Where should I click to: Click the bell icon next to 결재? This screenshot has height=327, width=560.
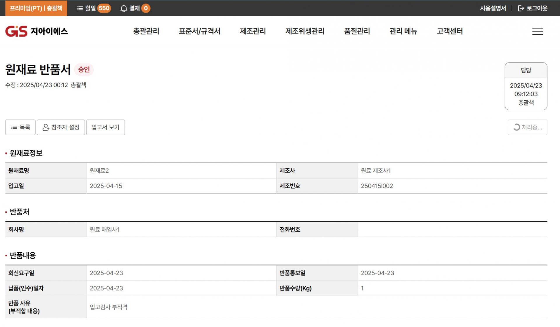point(124,8)
